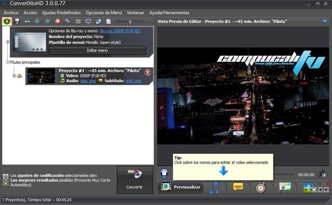Click the green Video film icon

(x=62, y=76)
